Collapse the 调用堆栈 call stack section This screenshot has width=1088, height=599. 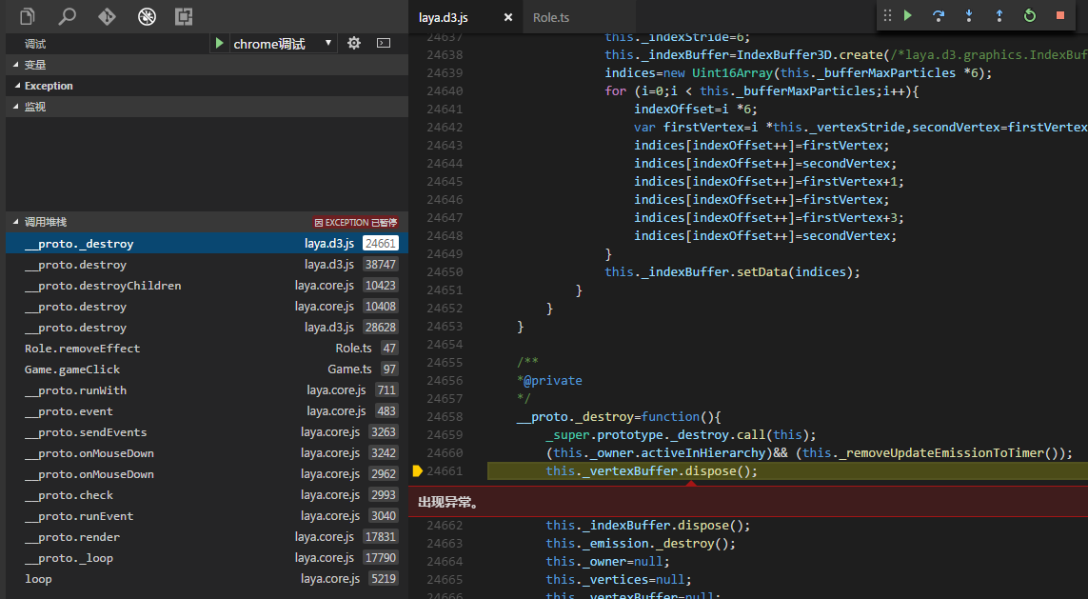pyautogui.click(x=45, y=222)
